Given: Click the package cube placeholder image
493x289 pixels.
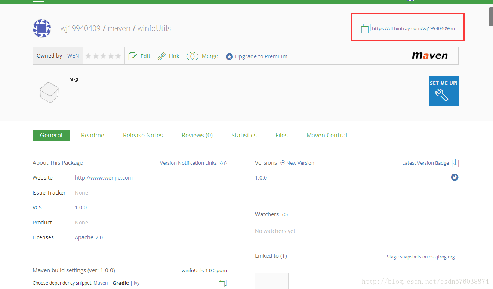Looking at the screenshot, I should (49, 93).
